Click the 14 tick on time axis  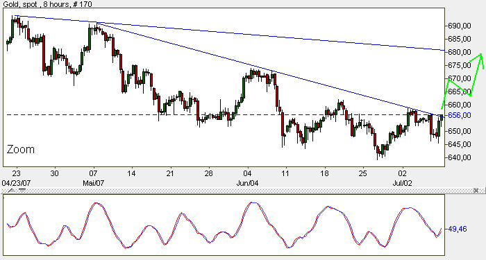131,173
